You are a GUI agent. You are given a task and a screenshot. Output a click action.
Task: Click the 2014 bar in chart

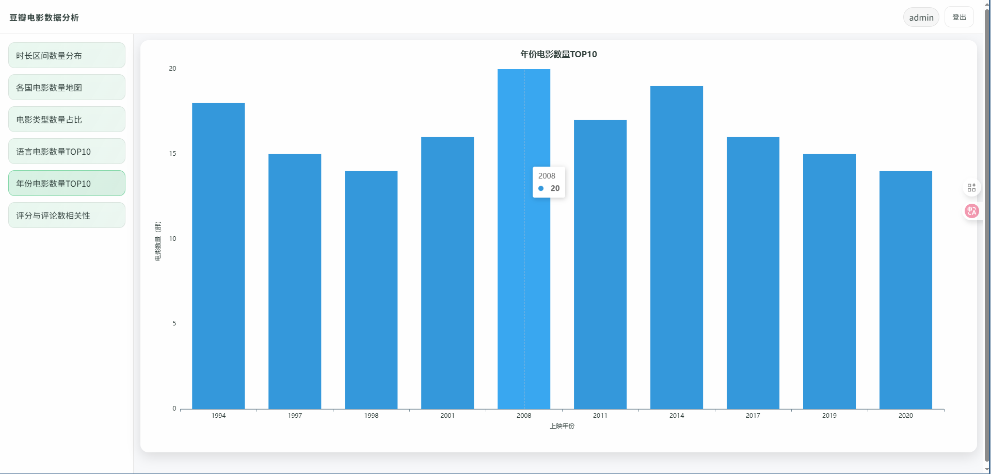[x=677, y=248]
